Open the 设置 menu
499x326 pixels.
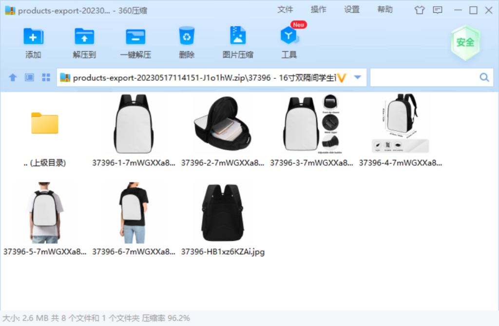pos(352,10)
